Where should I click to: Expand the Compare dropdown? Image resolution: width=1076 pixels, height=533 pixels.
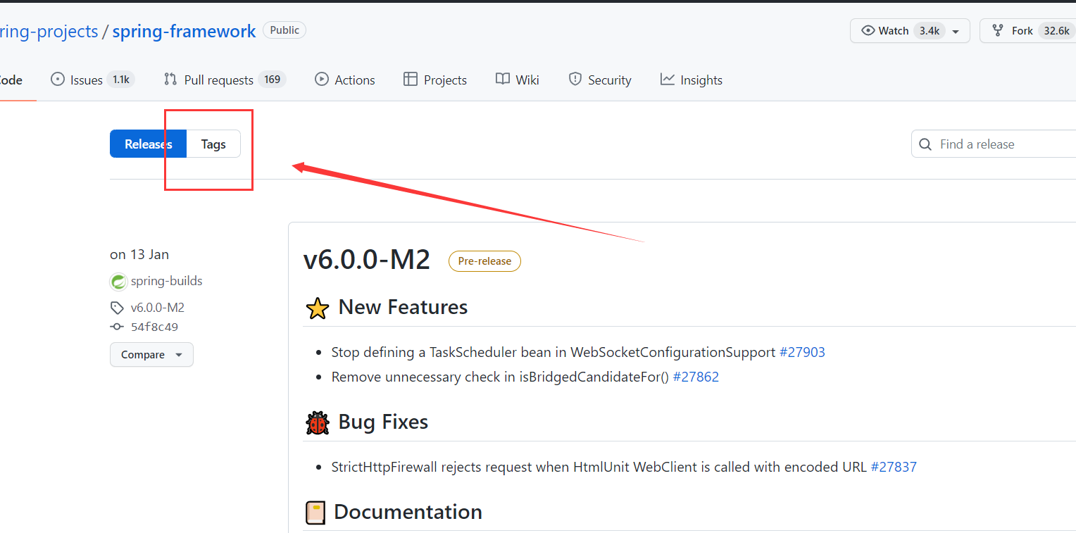click(x=151, y=354)
